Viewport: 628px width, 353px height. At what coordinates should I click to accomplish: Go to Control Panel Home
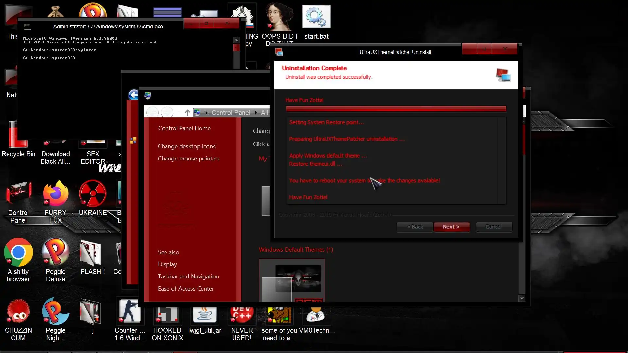coord(184,128)
